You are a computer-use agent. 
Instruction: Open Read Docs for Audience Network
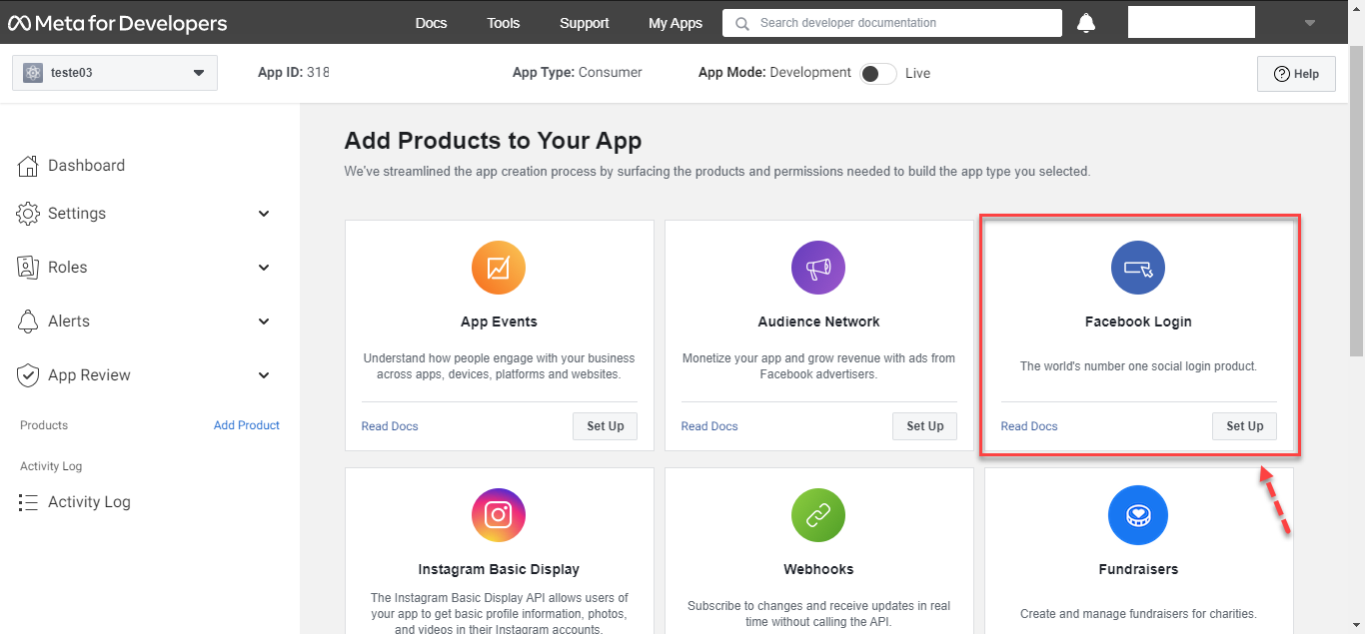coord(709,426)
